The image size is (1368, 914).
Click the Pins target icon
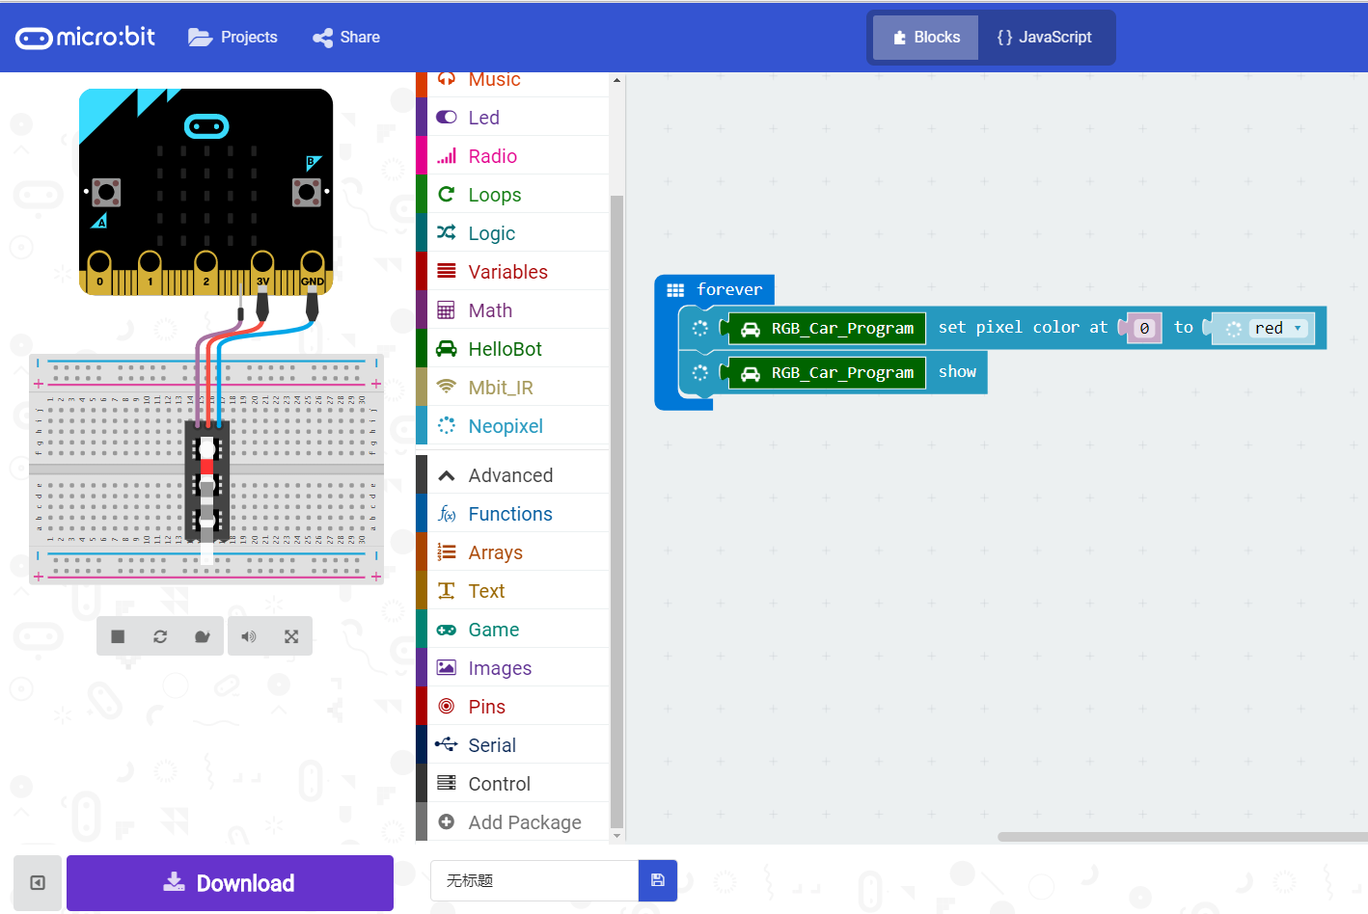tap(446, 706)
